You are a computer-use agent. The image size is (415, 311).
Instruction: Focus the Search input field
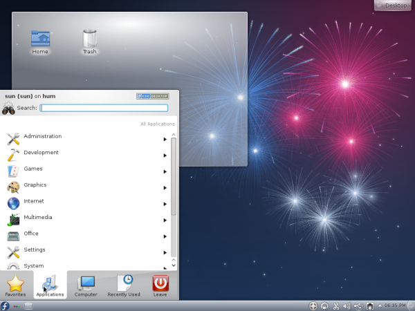click(x=104, y=108)
